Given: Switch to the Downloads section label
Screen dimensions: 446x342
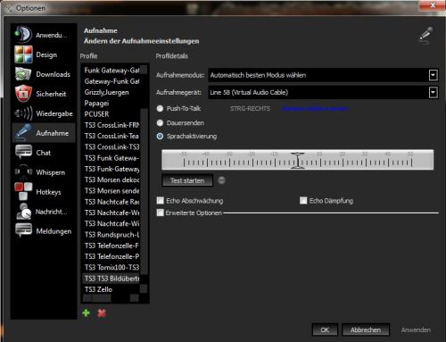Looking at the screenshot, I should (x=54, y=74).
